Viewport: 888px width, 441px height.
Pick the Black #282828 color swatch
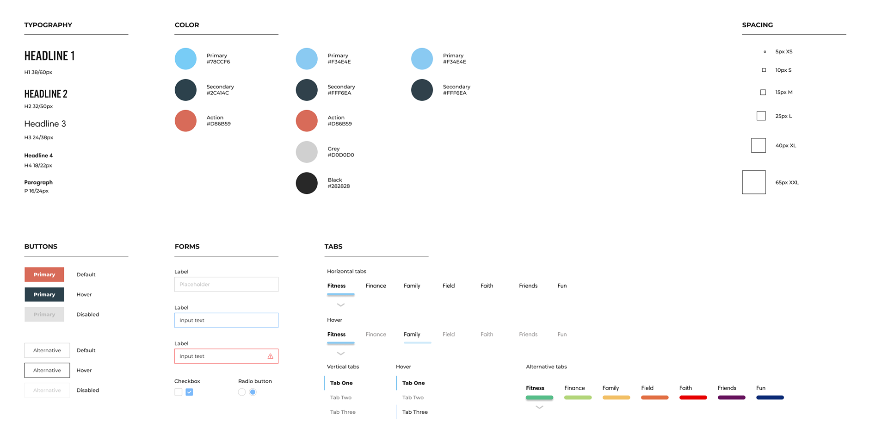pos(307,183)
